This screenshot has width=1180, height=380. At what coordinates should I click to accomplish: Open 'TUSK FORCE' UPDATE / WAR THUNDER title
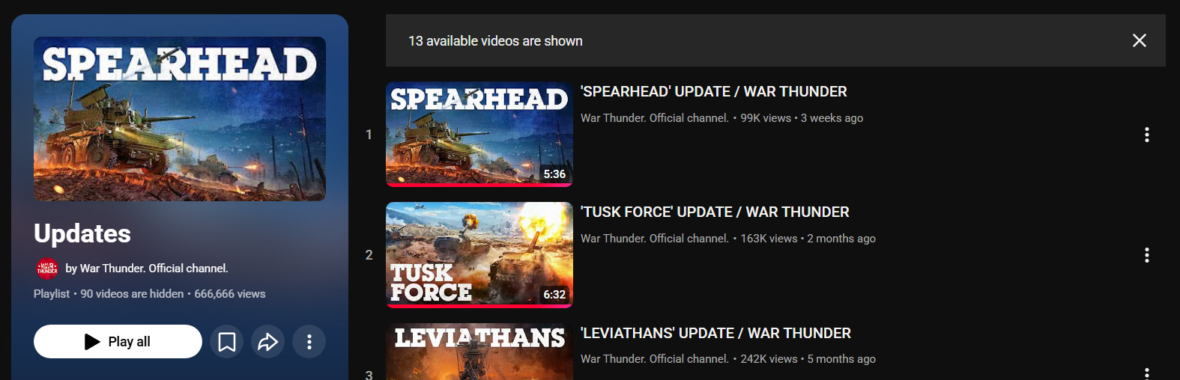[x=715, y=212]
